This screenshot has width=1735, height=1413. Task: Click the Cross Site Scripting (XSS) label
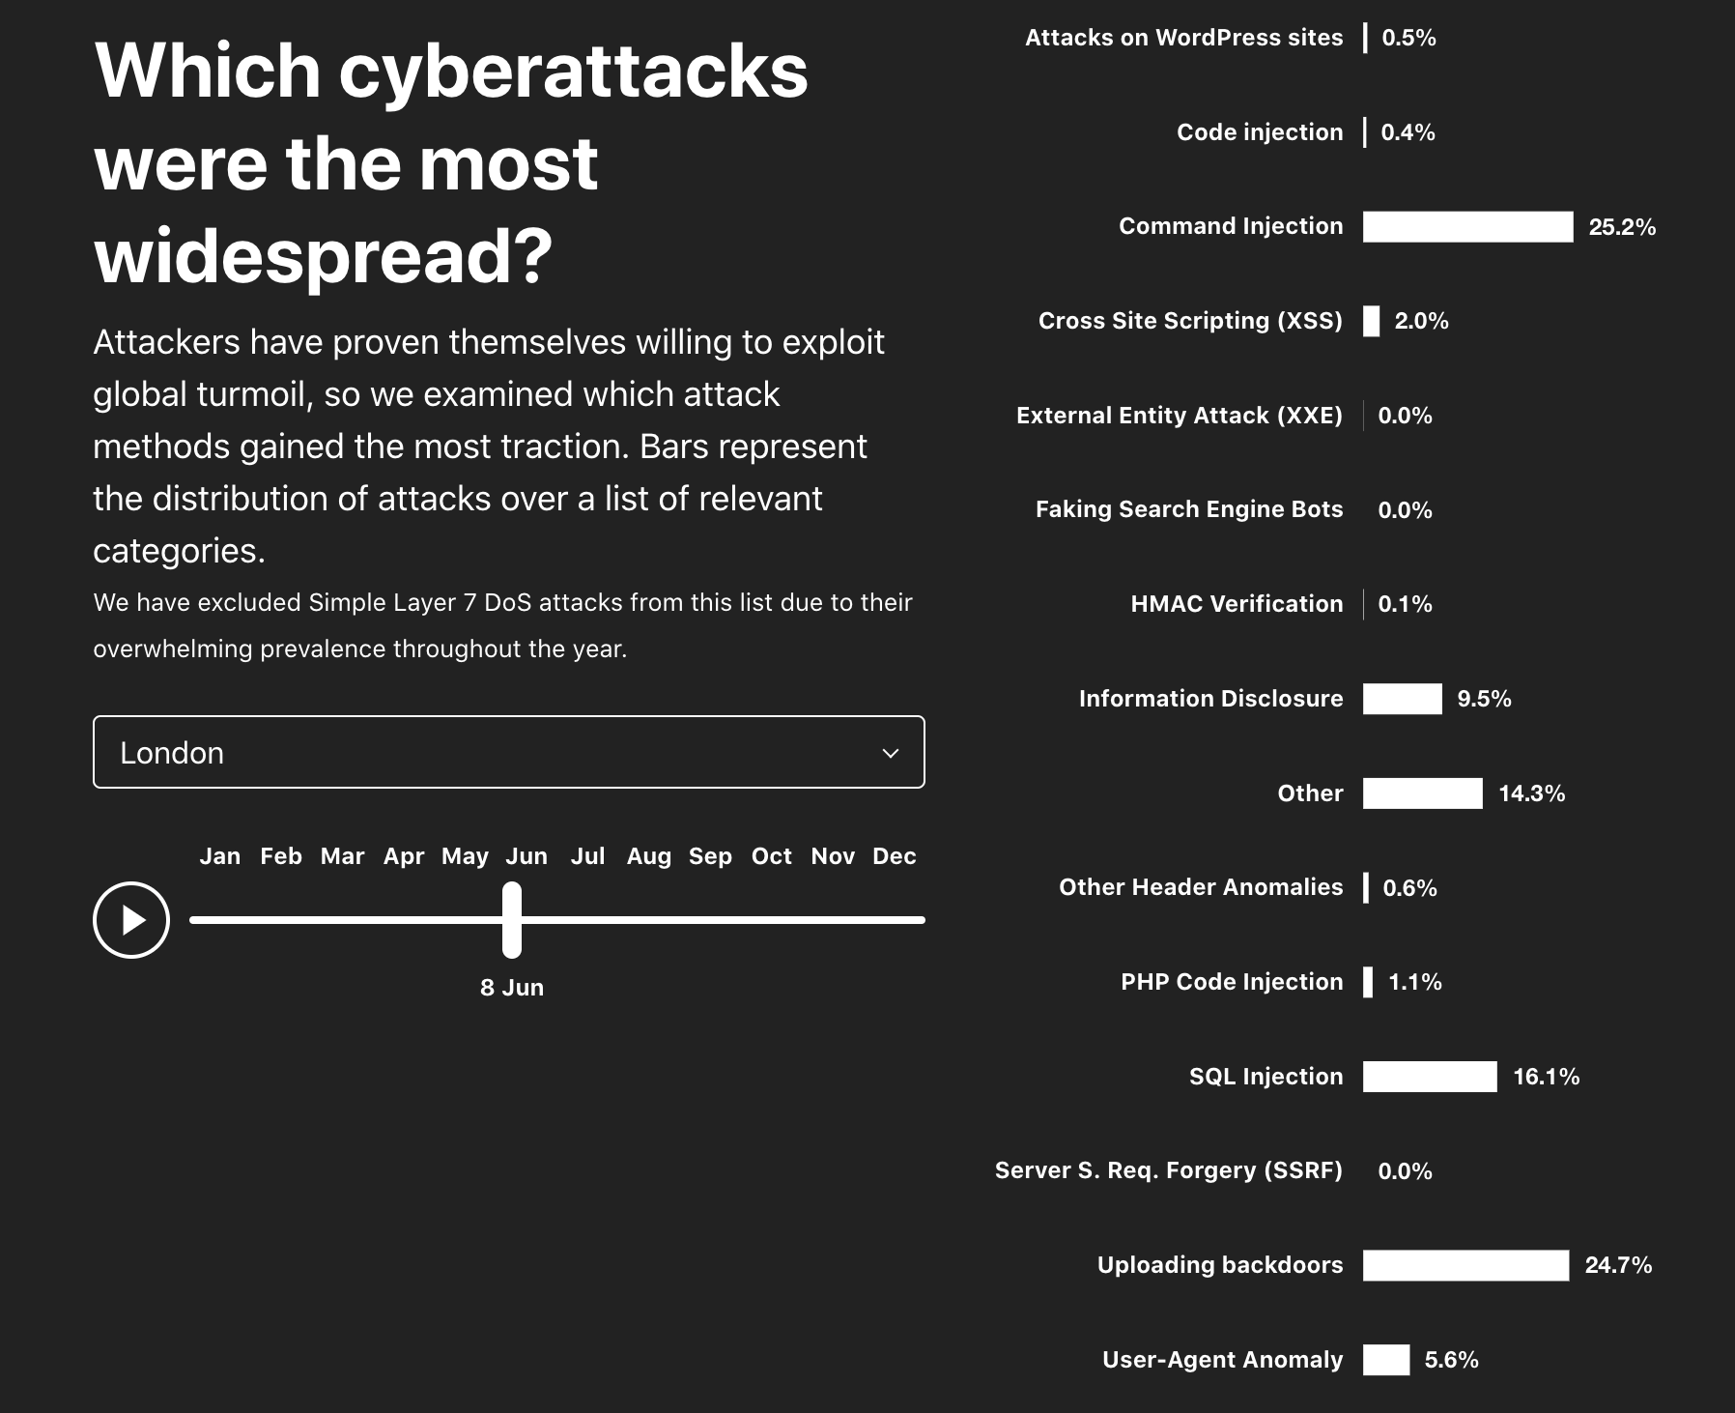click(x=1190, y=321)
